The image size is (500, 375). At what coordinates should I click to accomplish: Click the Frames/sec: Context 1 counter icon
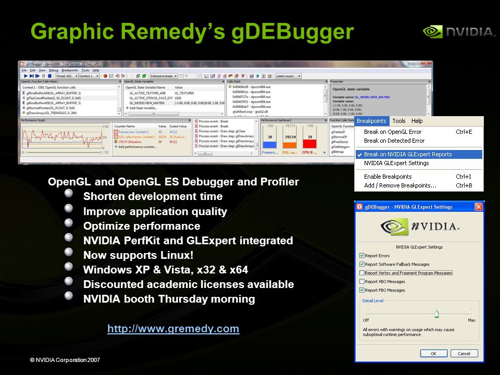pyautogui.click(x=116, y=132)
